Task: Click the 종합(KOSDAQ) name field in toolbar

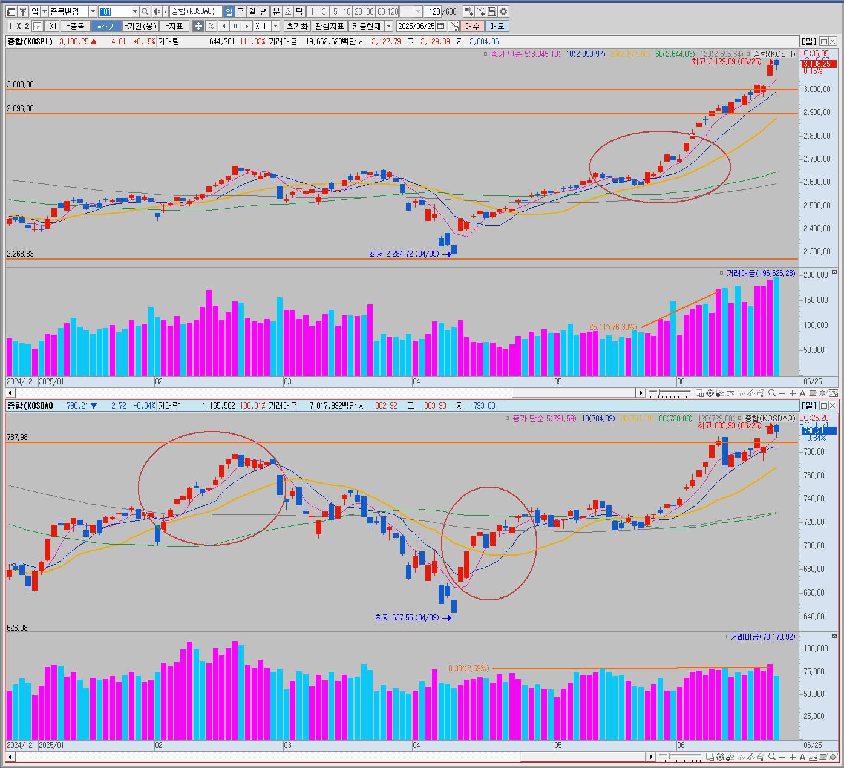Action: pyautogui.click(x=195, y=11)
